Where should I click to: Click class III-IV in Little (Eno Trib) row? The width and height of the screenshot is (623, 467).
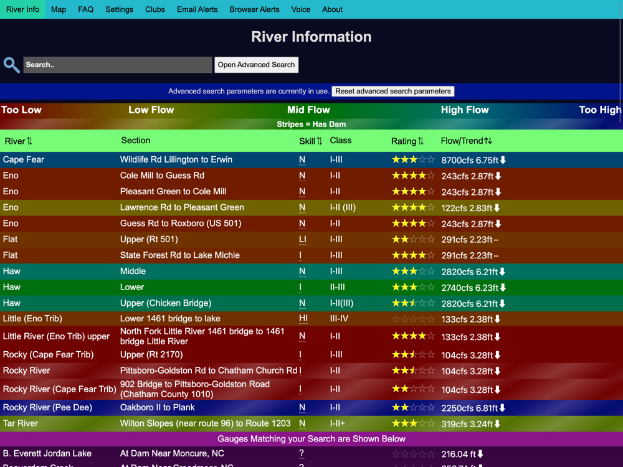click(x=339, y=318)
